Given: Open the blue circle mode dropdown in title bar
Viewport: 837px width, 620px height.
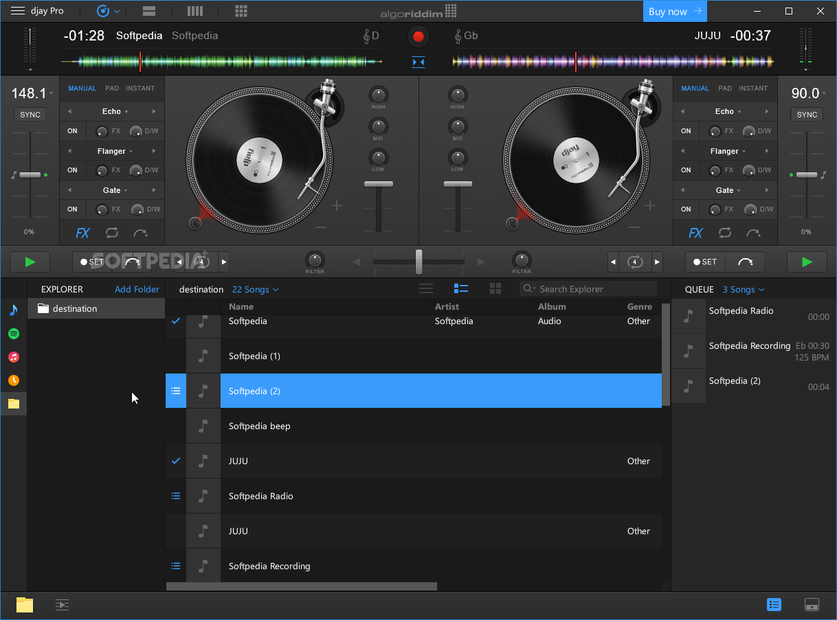Looking at the screenshot, I should 109,11.
